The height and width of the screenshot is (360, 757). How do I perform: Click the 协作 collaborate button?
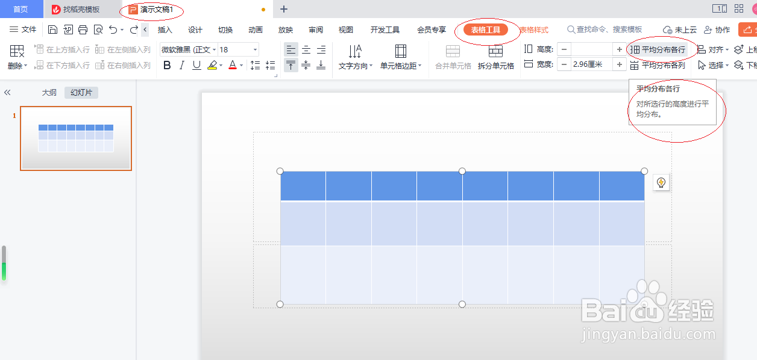point(717,29)
